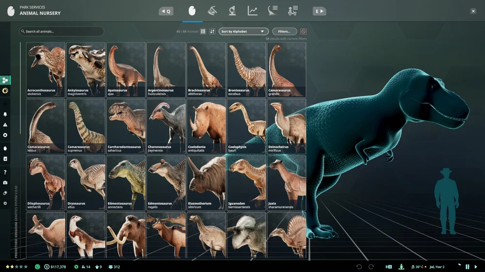Select the Ankylosaurus magniventris card
Viewport: 485px width, 272px height.
pyautogui.click(x=86, y=70)
